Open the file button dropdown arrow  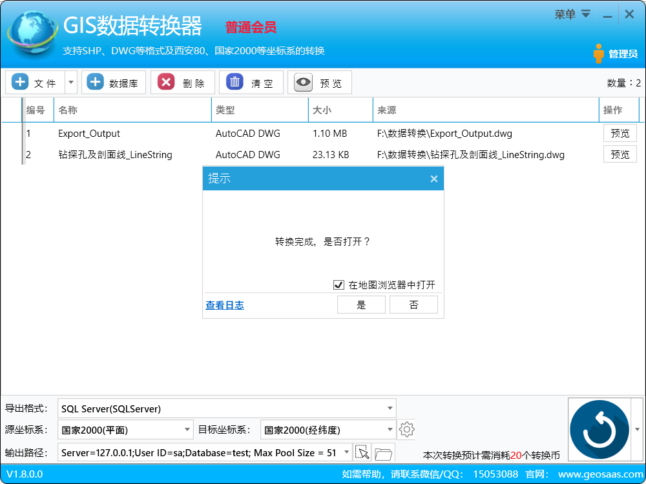pos(71,83)
